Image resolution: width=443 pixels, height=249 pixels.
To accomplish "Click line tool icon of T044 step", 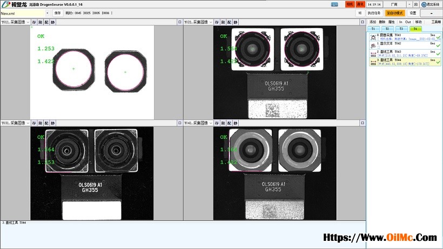I will tap(373, 62).
